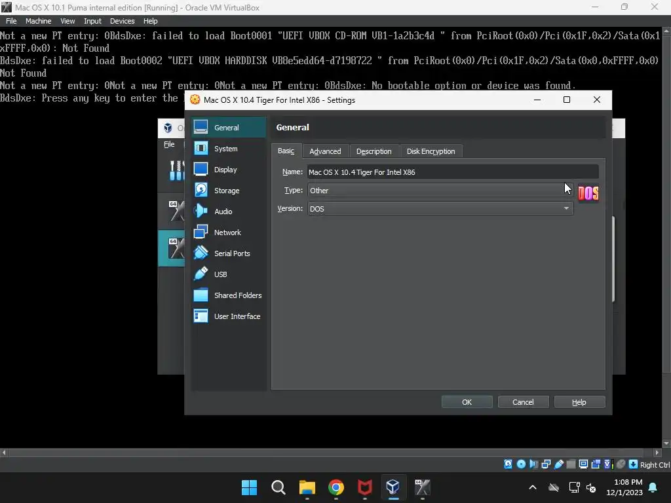Open the VM window File menu
The width and height of the screenshot is (671, 503).
point(11,21)
